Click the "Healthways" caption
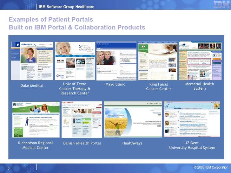 tap(132, 143)
